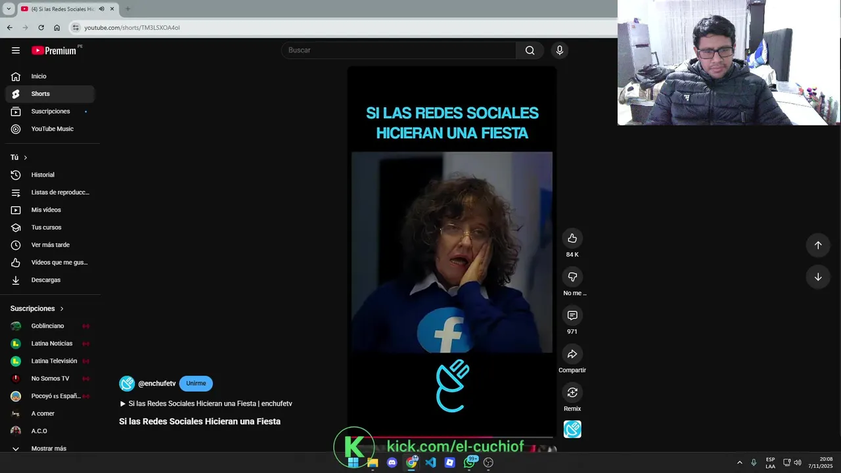This screenshot has height=473, width=841.
Task: Open site information icon in address bar
Action: 76,28
